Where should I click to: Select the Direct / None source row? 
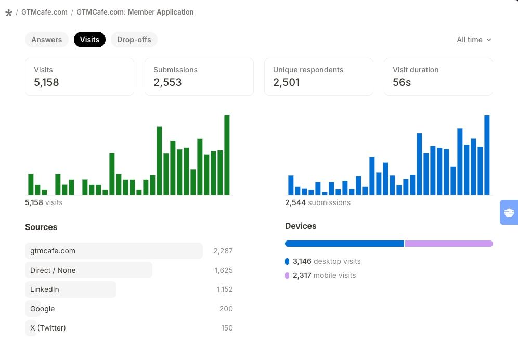coord(129,270)
